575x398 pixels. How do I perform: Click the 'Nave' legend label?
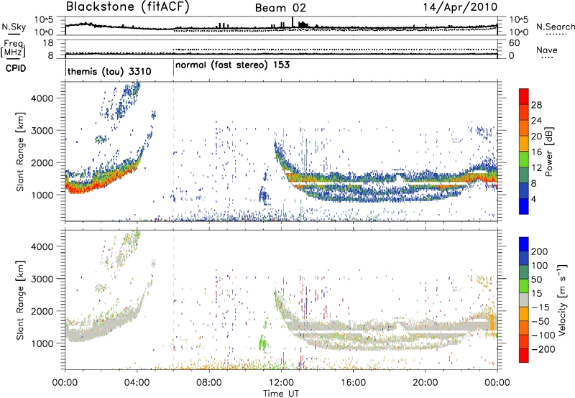(546, 50)
